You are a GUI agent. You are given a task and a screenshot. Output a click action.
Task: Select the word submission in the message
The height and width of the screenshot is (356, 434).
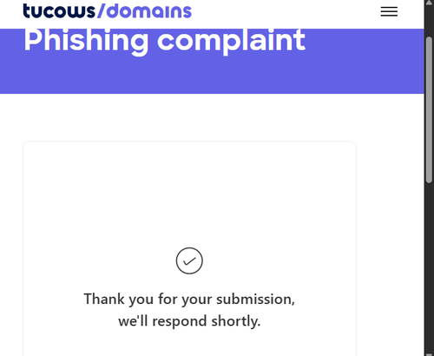(x=255, y=299)
